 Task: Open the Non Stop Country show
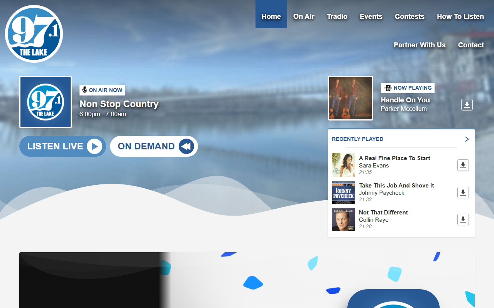[119, 104]
